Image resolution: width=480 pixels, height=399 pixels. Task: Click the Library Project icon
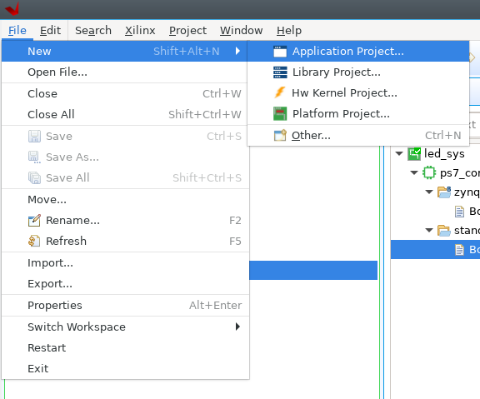point(280,72)
